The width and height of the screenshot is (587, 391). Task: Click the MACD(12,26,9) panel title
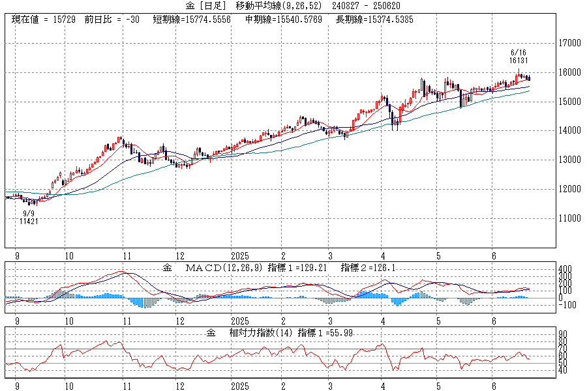[x=220, y=268]
